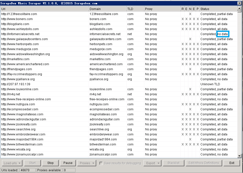Select row http://www.embroiderywear.com

point(119,134)
